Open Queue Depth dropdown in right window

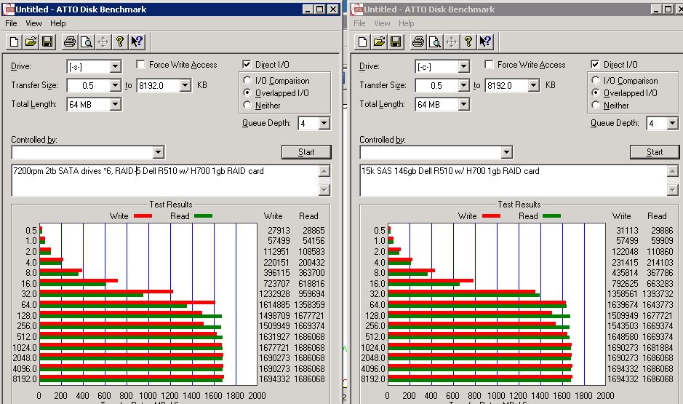[672, 123]
